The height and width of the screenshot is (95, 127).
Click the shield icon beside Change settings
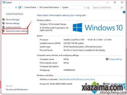tap(107, 59)
